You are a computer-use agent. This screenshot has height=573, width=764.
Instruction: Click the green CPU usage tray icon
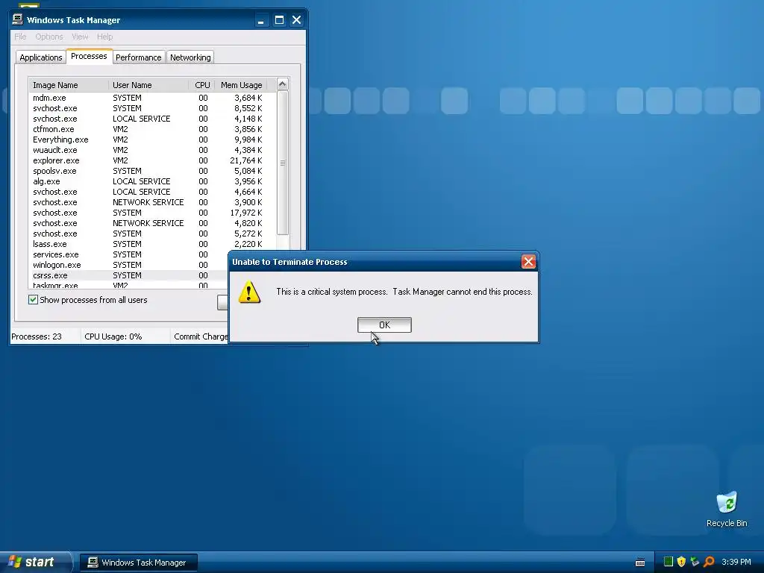click(668, 562)
